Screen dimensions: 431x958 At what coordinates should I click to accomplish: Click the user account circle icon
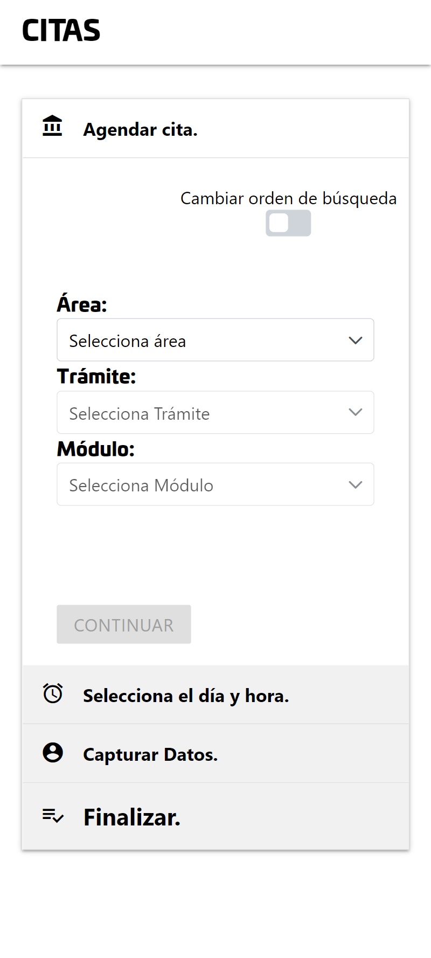click(53, 753)
